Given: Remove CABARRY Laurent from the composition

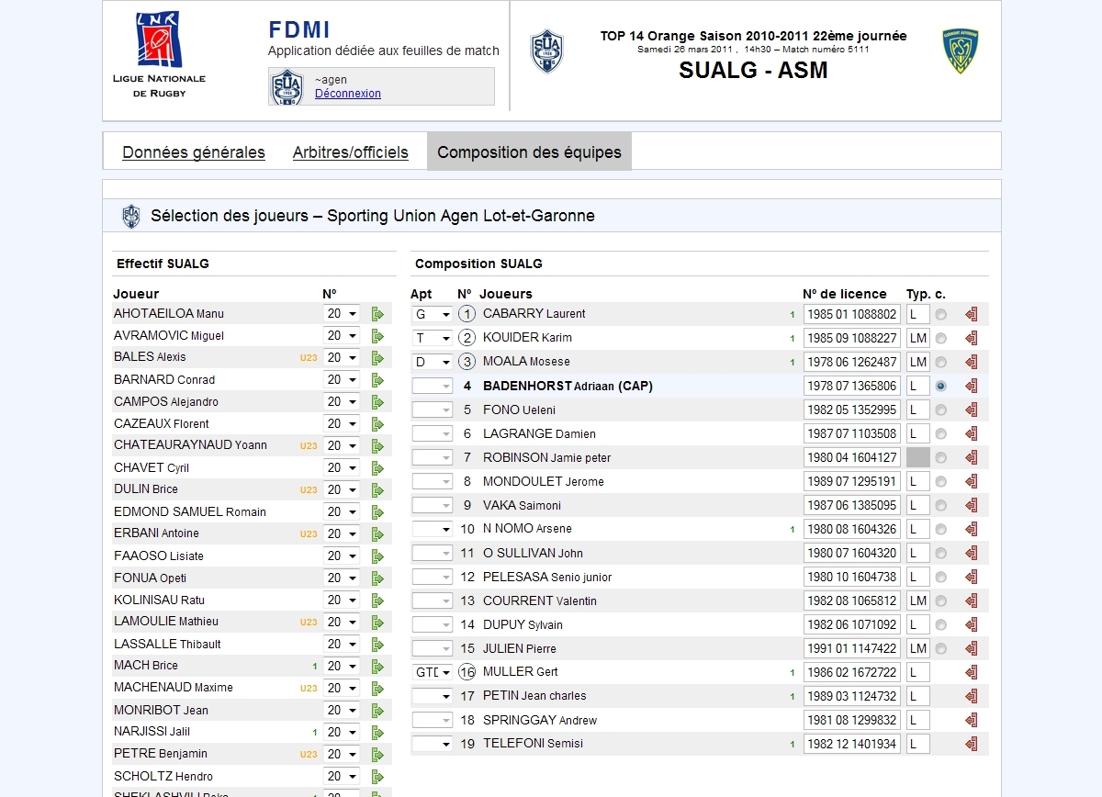Looking at the screenshot, I should click(971, 314).
